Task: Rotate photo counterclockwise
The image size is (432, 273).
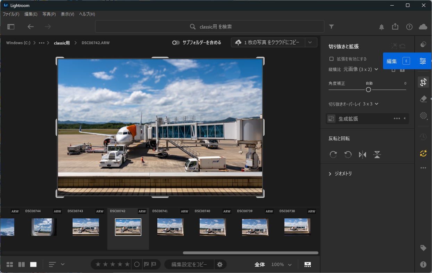Action: [x=348, y=155]
